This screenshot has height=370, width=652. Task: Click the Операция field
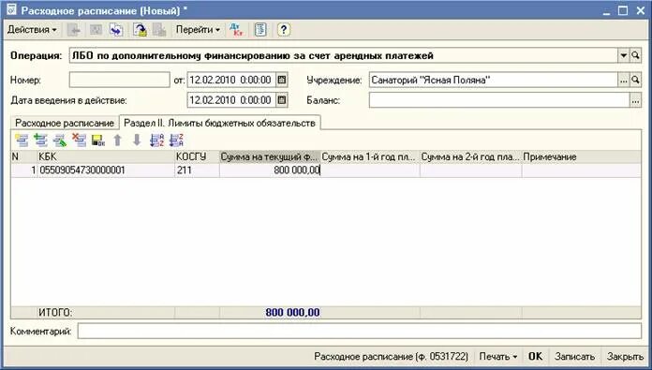pos(344,55)
